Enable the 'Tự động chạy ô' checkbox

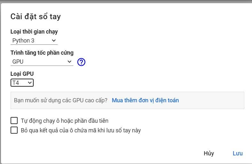14,121
